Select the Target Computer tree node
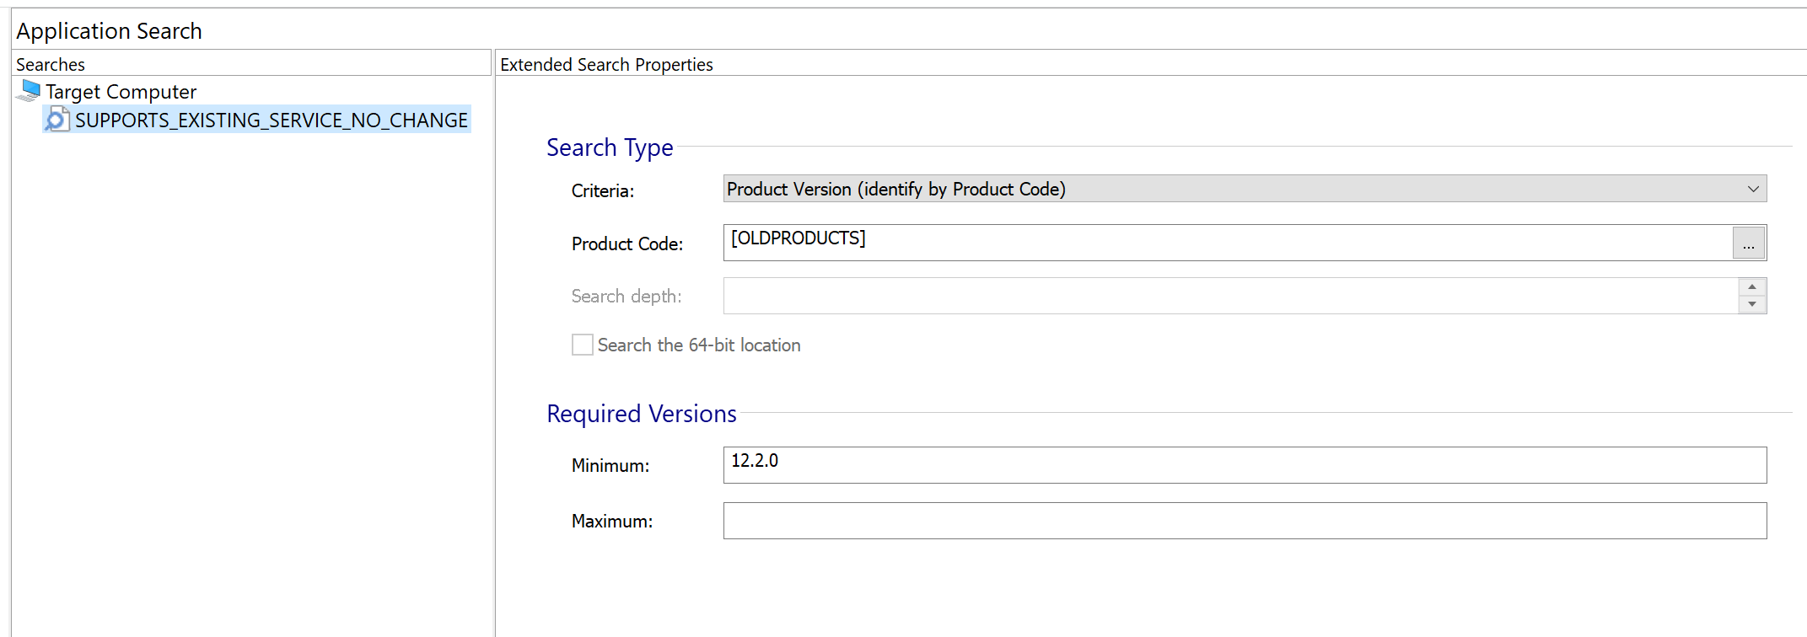 [x=121, y=91]
